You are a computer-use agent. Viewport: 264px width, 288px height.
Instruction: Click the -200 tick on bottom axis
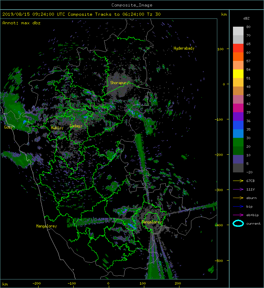tap(36, 284)
